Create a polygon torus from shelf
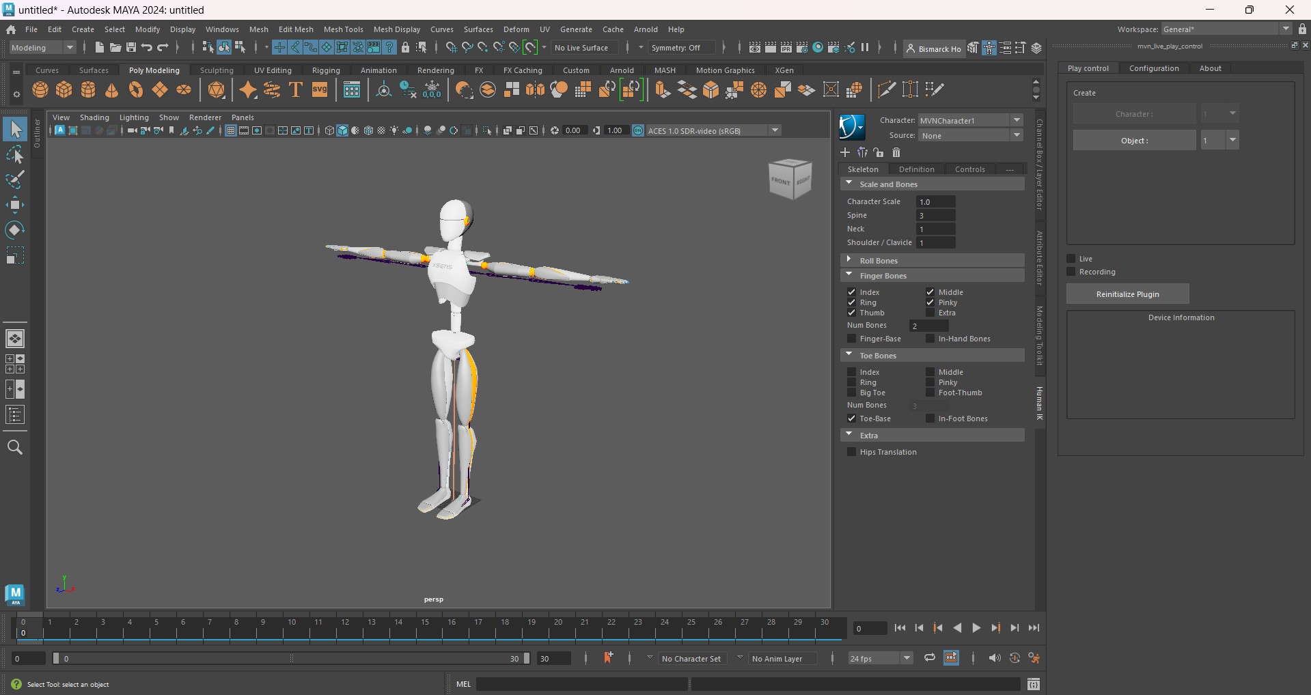Viewport: 1311px width, 695px height. (136, 90)
